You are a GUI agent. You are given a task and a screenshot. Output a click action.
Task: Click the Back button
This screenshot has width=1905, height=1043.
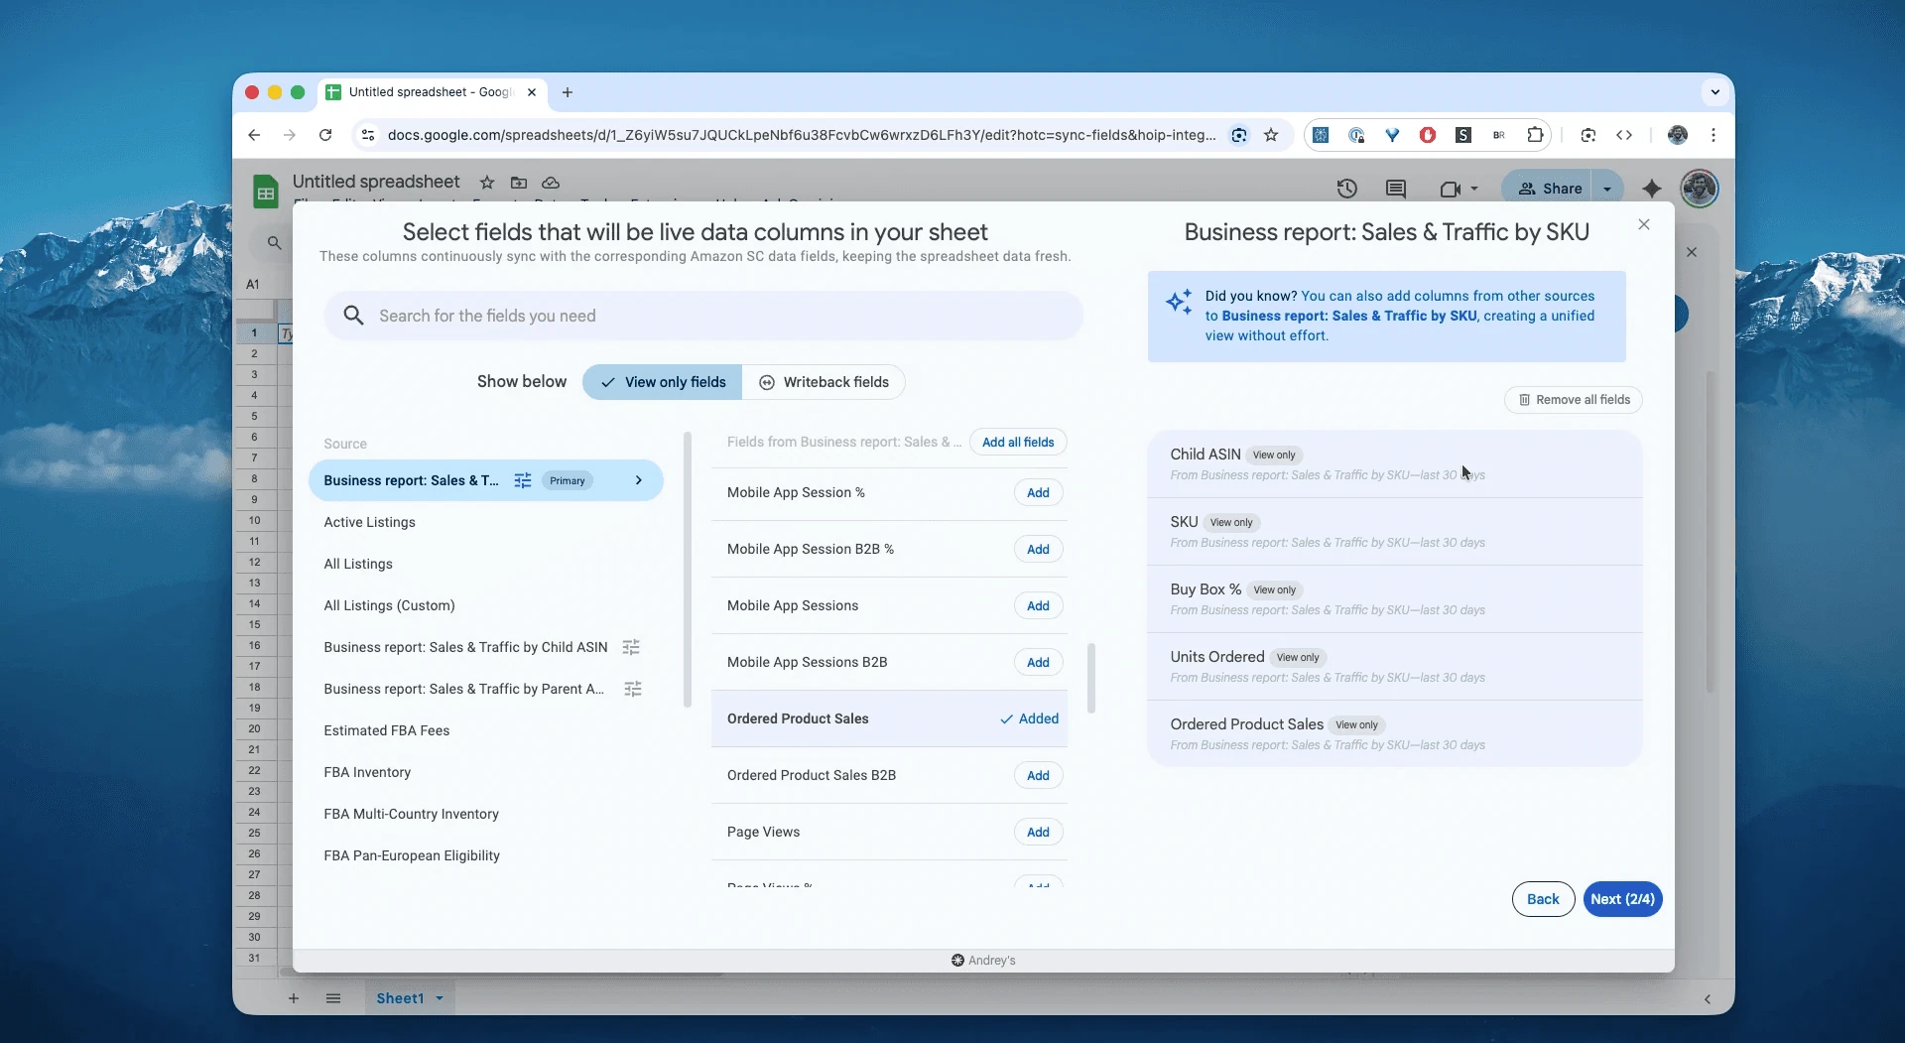click(1543, 899)
